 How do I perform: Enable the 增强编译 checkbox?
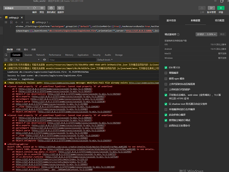[x=166, y=73]
